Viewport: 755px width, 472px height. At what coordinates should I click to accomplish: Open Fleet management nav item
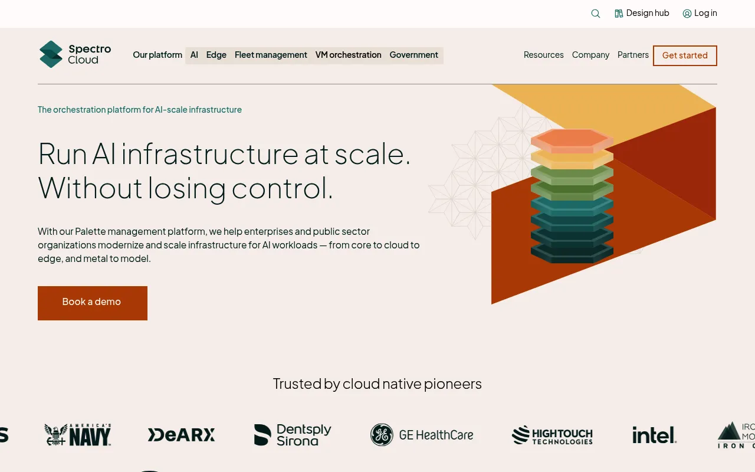pos(271,55)
